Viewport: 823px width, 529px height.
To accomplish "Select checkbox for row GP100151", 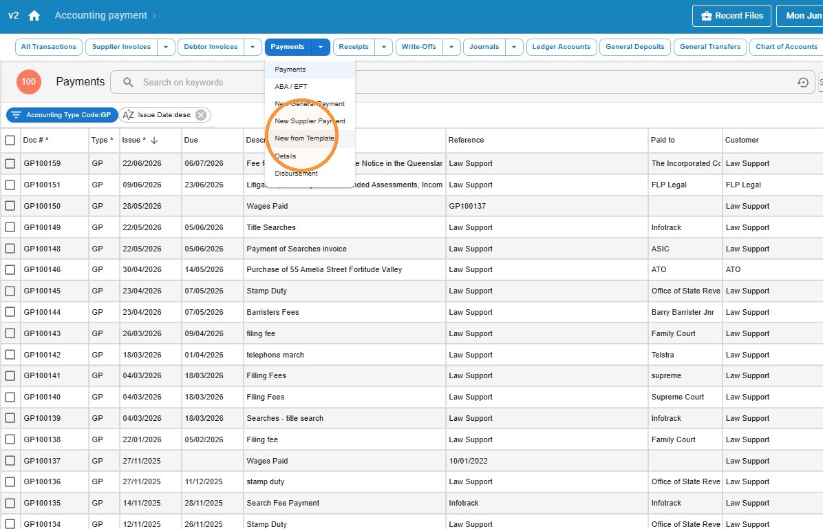I will click(10, 185).
